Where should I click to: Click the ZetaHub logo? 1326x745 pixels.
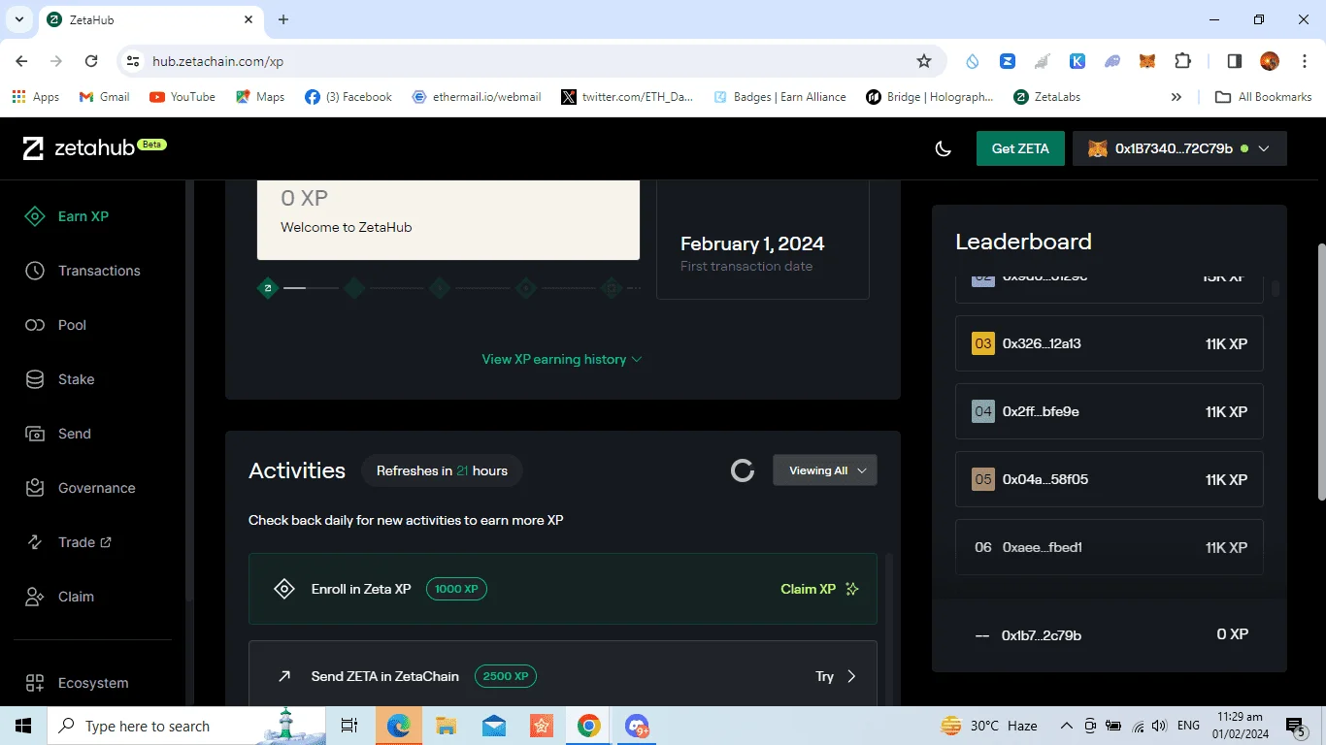click(94, 148)
